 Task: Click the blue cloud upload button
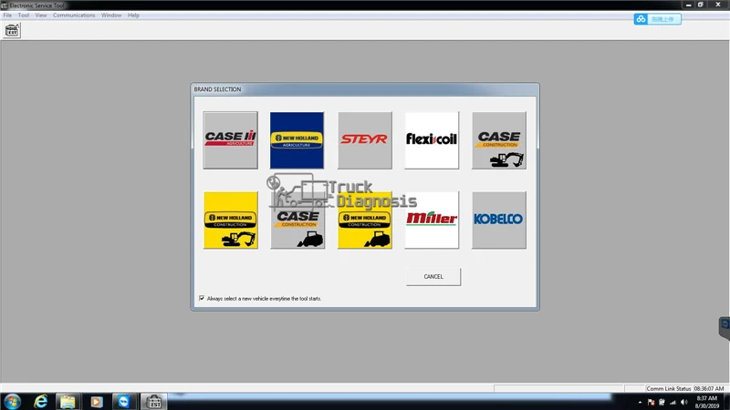[x=657, y=19]
